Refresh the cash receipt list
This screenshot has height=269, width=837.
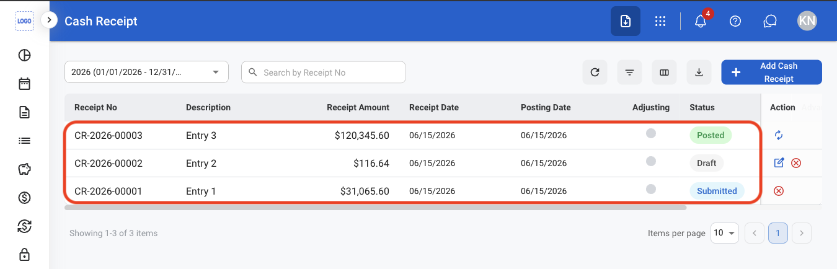[x=595, y=72]
